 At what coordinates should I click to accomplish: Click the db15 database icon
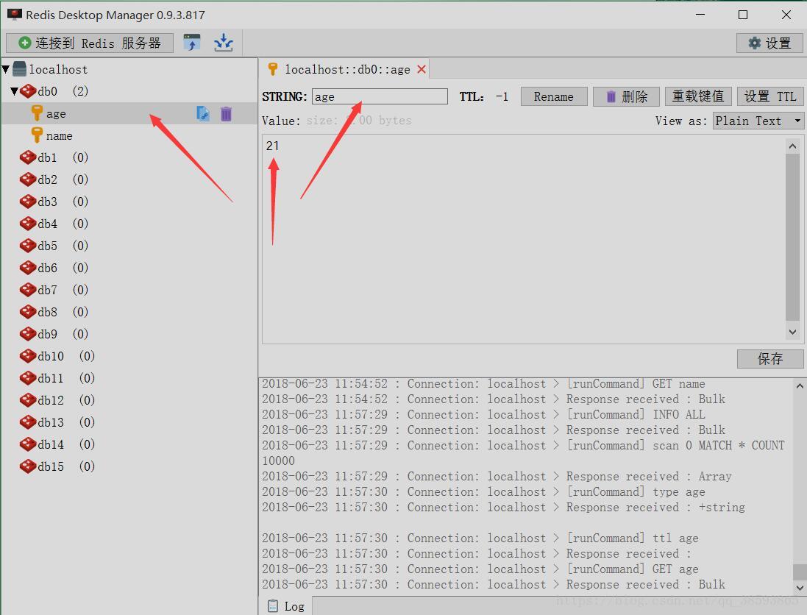point(27,466)
